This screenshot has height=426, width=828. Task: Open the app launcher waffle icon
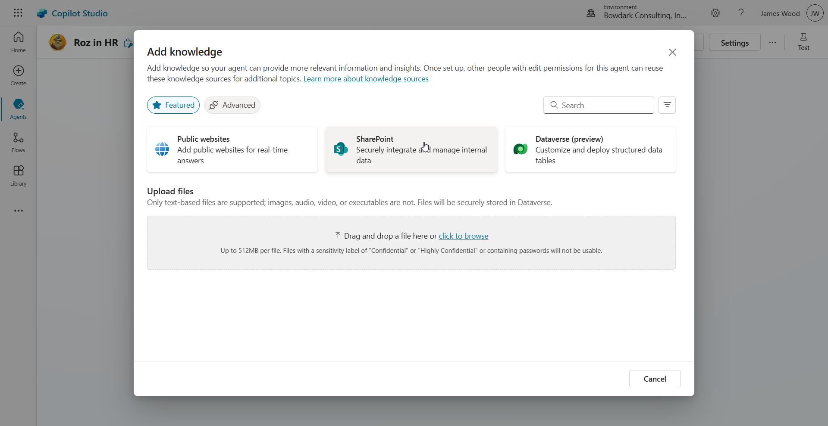(x=18, y=13)
